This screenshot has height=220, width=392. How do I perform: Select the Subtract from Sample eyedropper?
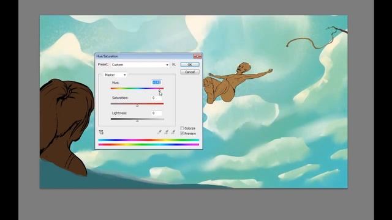pyautogui.click(x=173, y=132)
